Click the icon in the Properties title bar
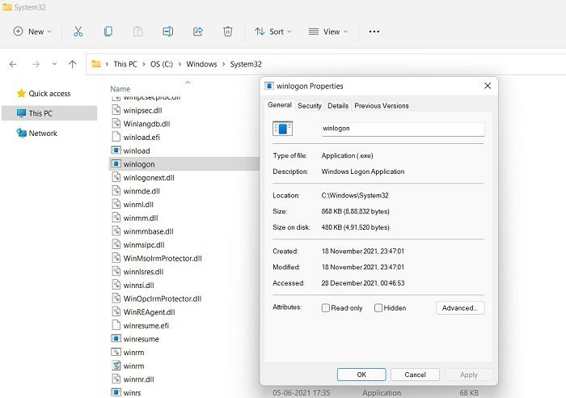 click(269, 86)
